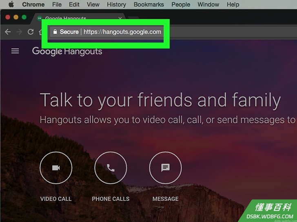
Task: Click the yellow minimize window button
Action: 16,17
